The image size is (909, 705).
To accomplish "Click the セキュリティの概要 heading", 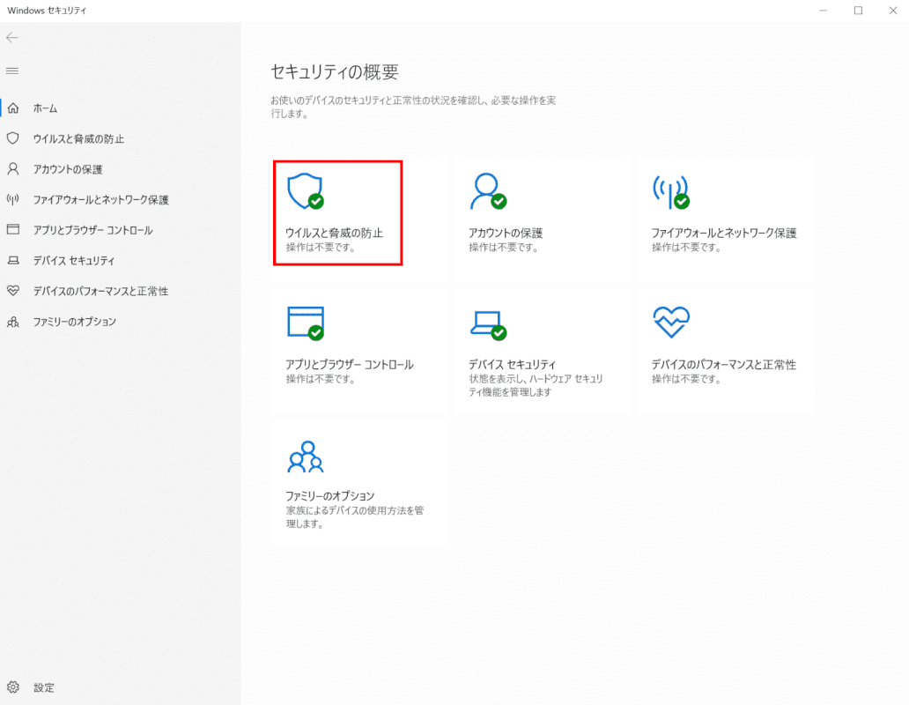I will 335,72.
